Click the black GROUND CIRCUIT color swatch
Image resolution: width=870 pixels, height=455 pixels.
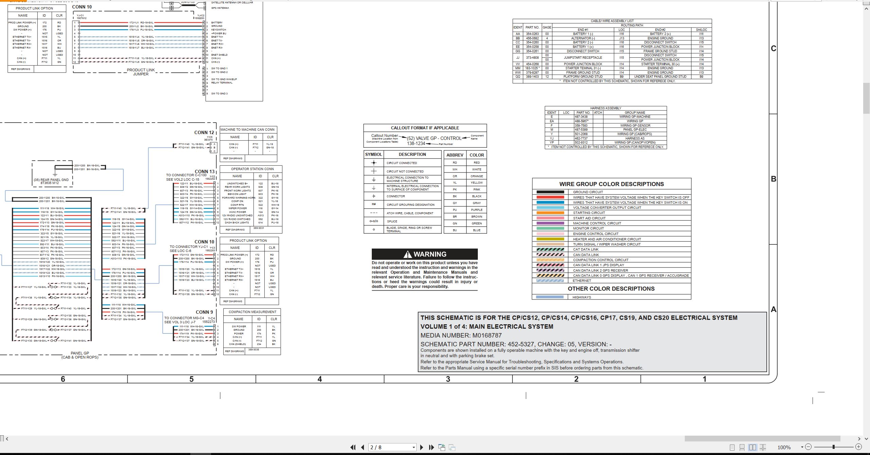[x=550, y=192]
